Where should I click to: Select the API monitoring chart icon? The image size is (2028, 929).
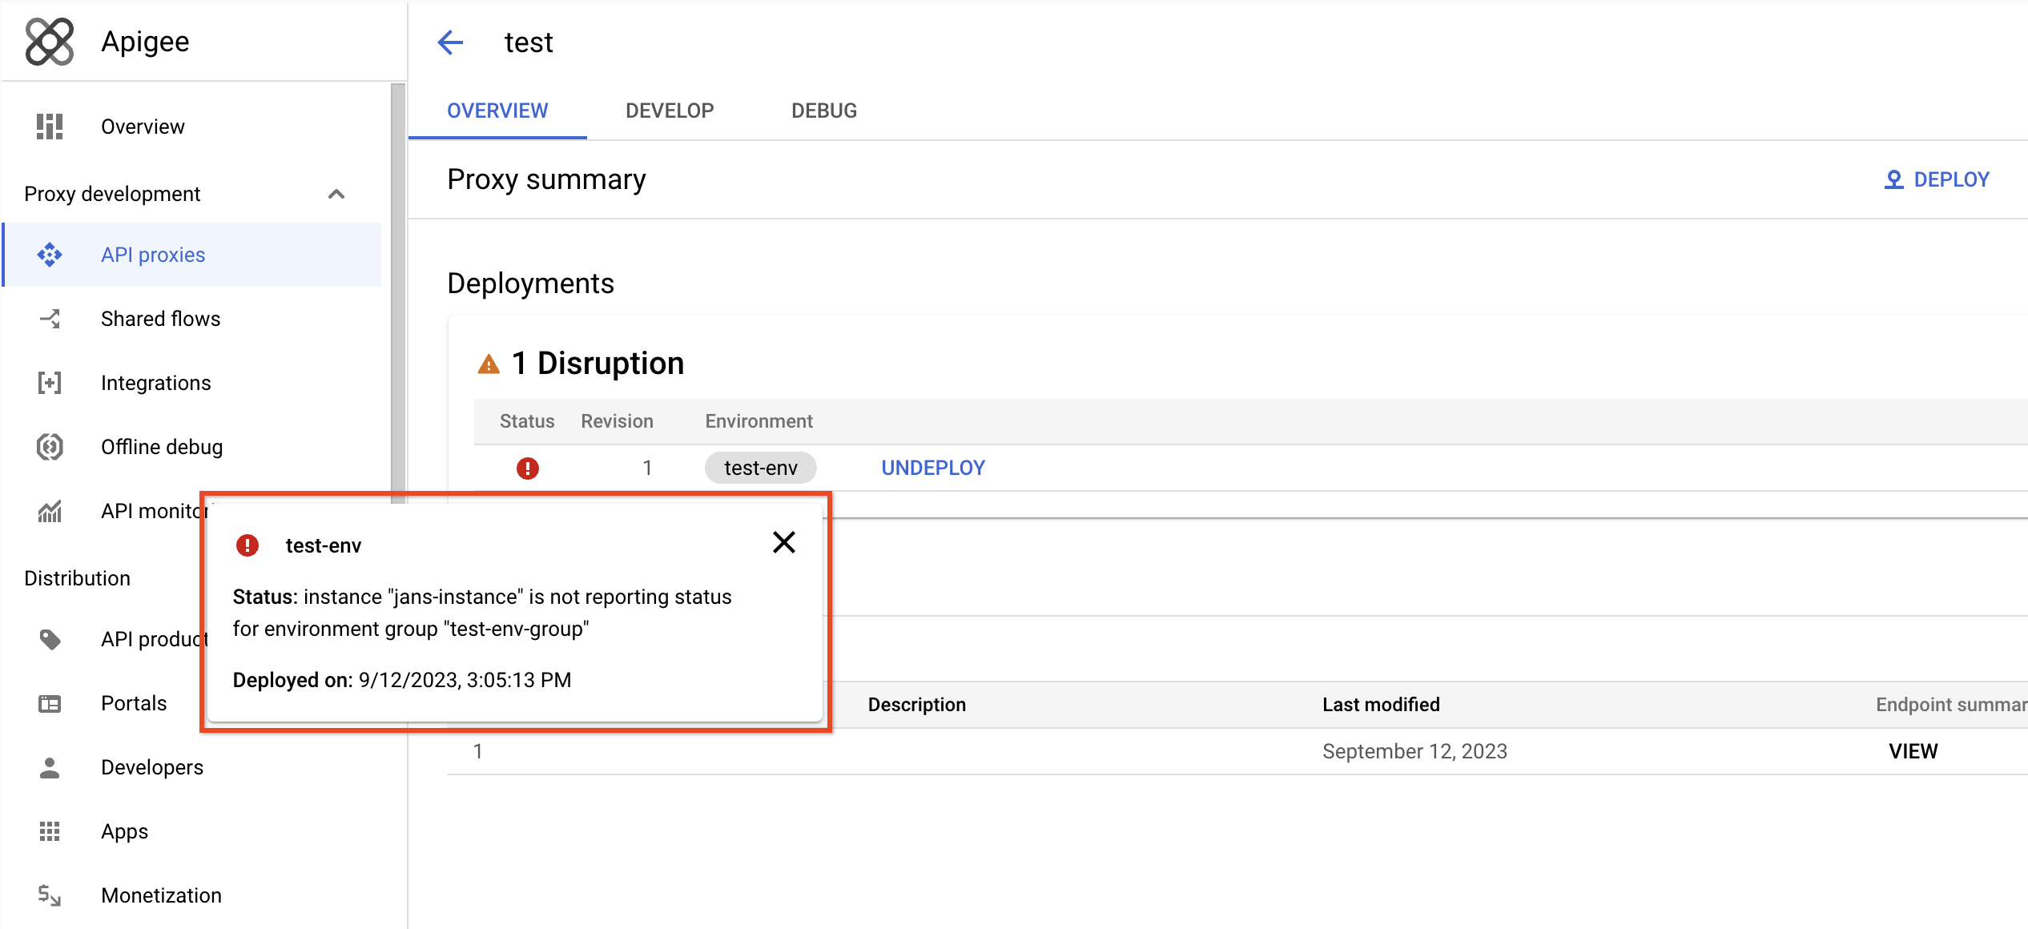pyautogui.click(x=49, y=511)
